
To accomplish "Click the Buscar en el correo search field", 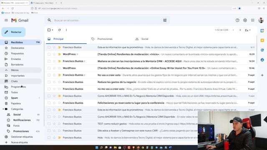I will pos(107,20).
